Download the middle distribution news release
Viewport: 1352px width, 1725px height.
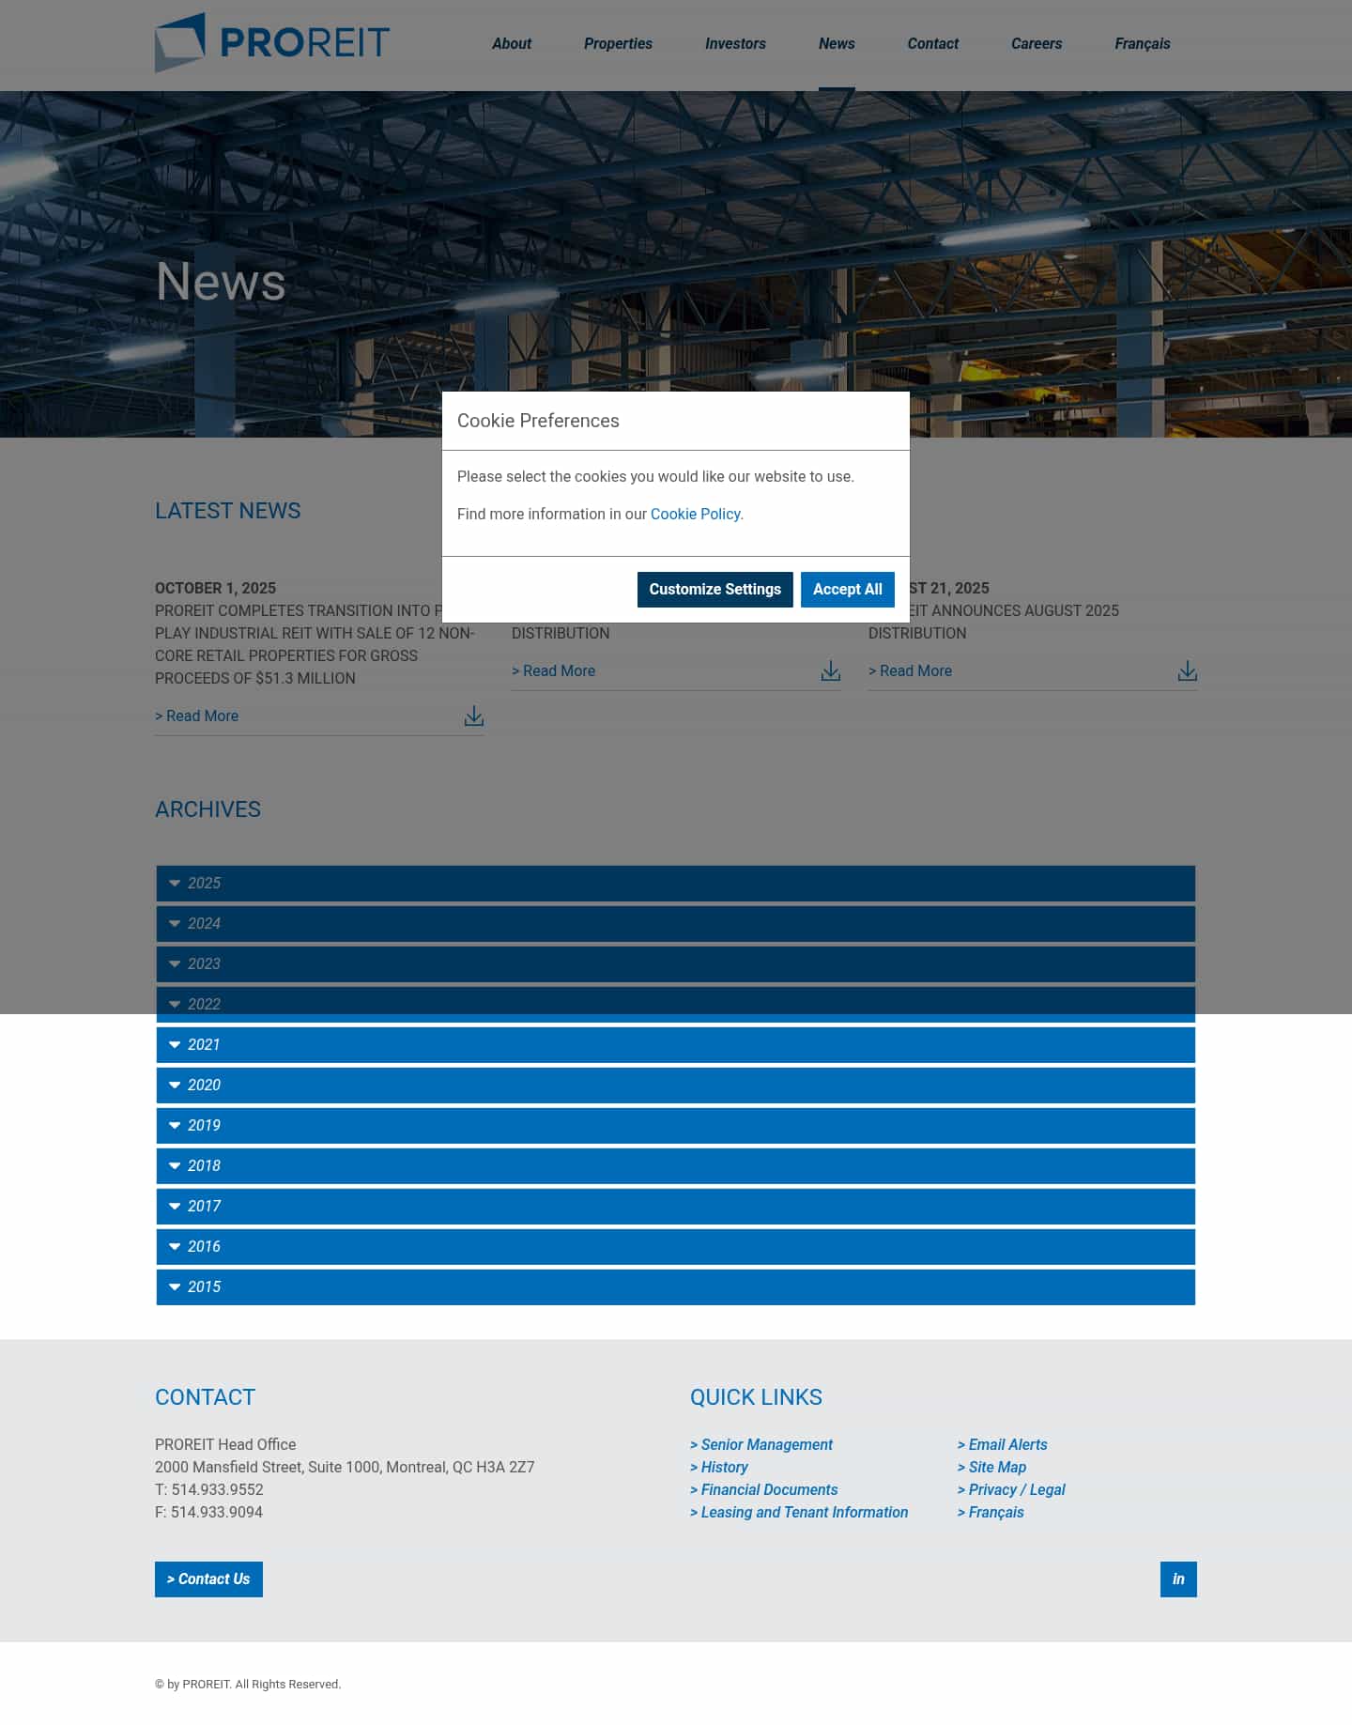point(831,671)
